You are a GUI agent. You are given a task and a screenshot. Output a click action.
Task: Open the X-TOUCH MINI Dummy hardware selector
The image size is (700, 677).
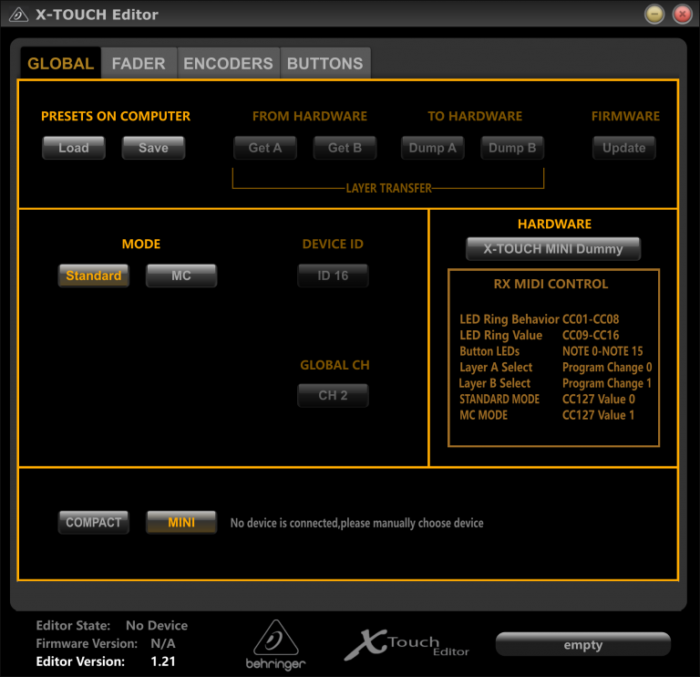[553, 249]
